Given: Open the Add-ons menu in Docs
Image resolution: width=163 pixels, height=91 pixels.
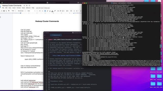Looking at the screenshot, I should click(x=28, y=8).
